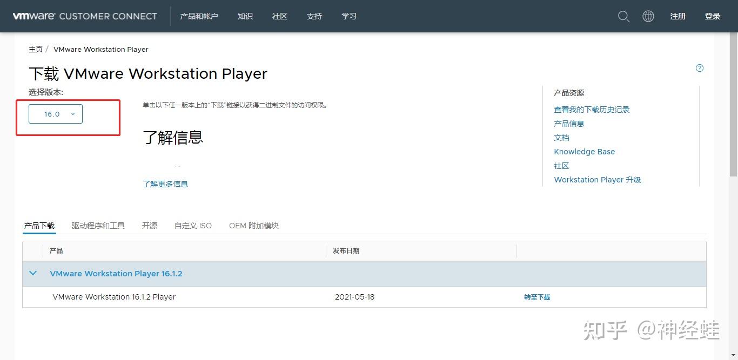Open the search icon in the top bar
Viewport: 738px width, 360px height.
click(623, 16)
